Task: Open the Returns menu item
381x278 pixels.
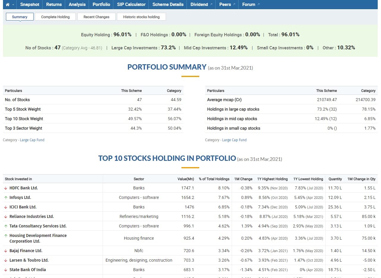Action: click(x=54, y=4)
